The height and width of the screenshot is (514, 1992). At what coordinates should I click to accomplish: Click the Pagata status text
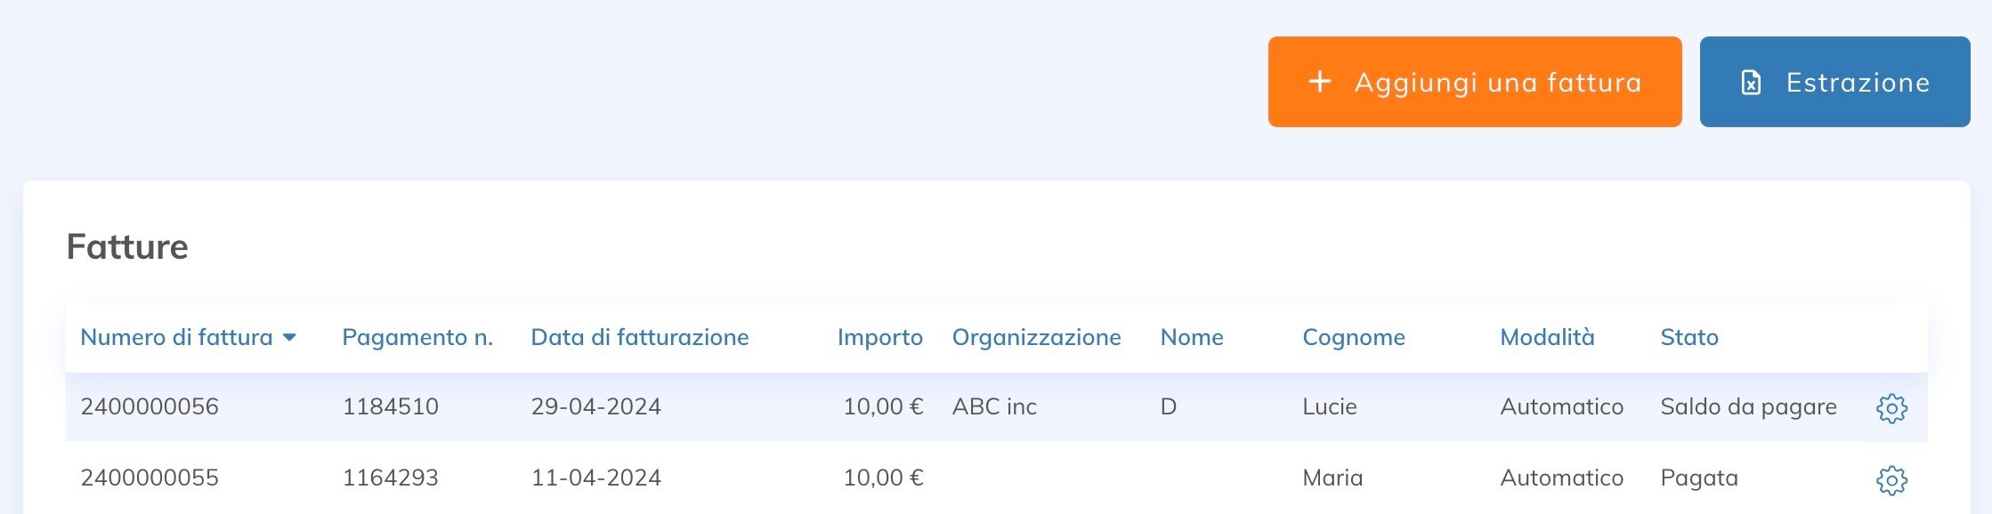(1699, 478)
